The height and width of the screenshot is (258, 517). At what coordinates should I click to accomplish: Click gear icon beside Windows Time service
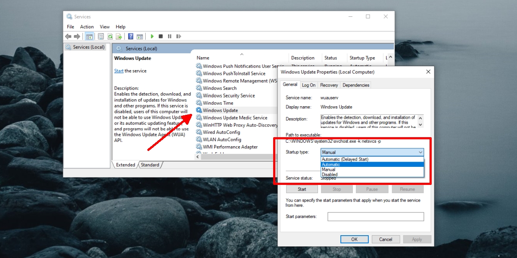199,103
